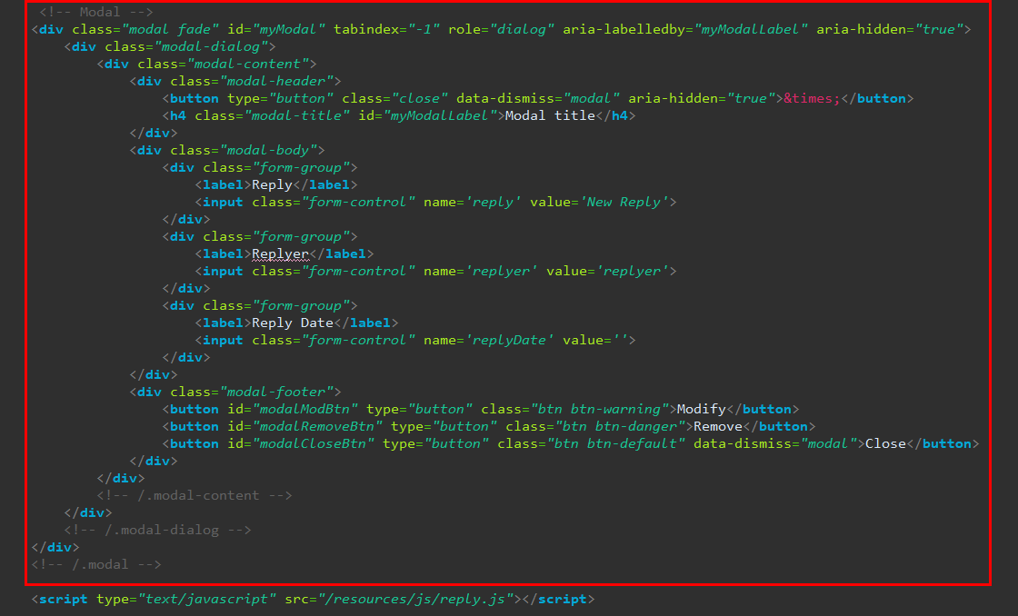Click the id value "myModal" in the first div
This screenshot has height=616, width=1018.
288,29
